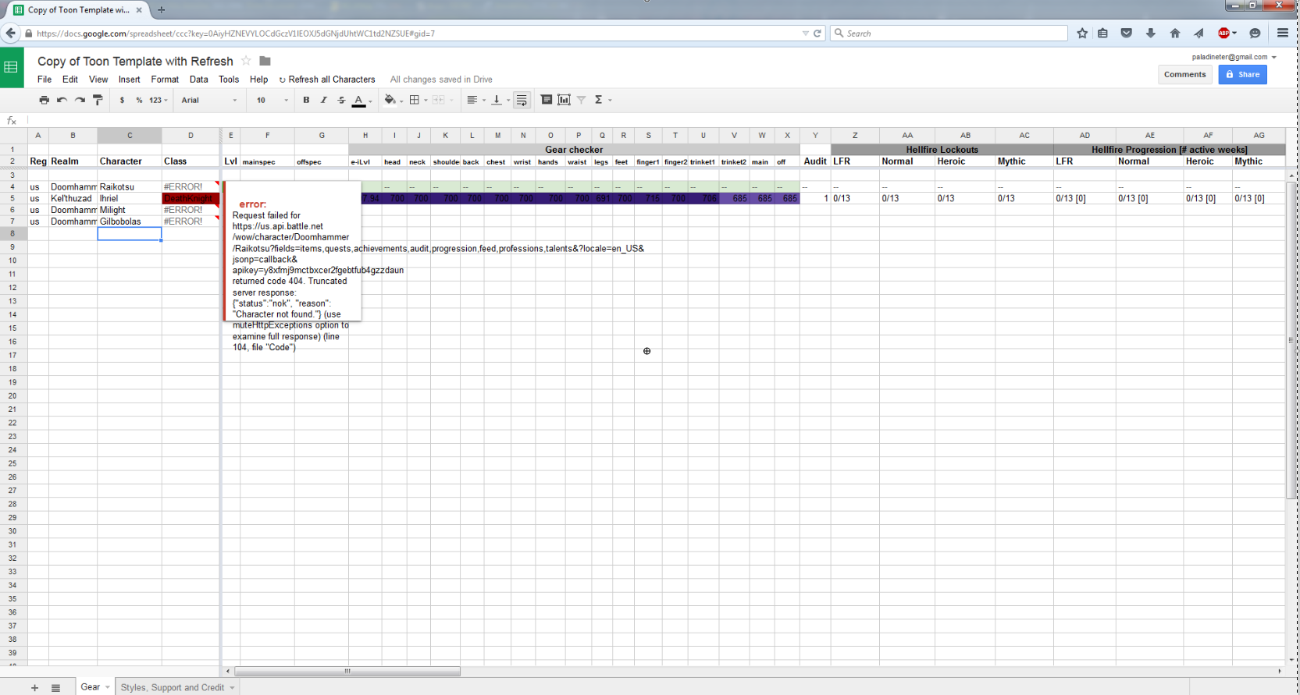Screen dimensions: 1300x695
Task: Move document using the folder icon
Action: pos(265,61)
